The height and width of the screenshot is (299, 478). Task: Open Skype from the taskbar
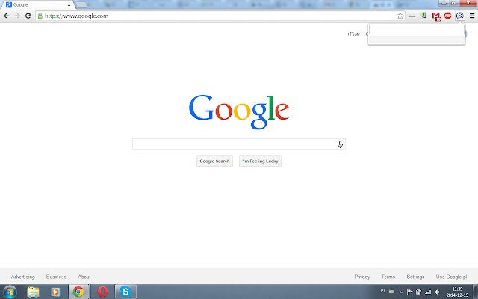tap(125, 292)
